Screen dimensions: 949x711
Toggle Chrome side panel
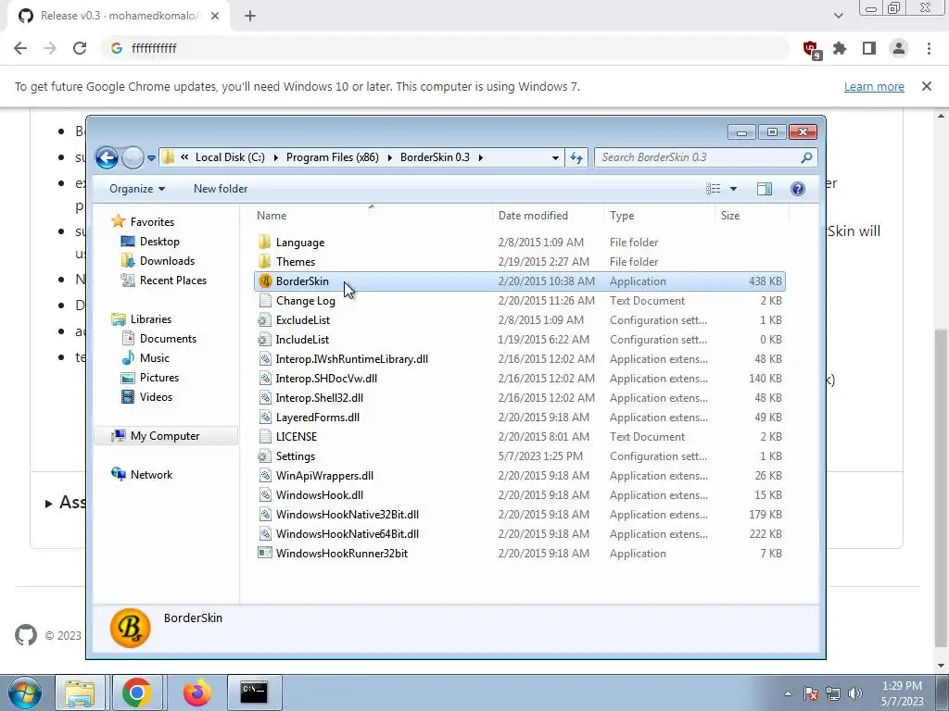click(x=869, y=48)
